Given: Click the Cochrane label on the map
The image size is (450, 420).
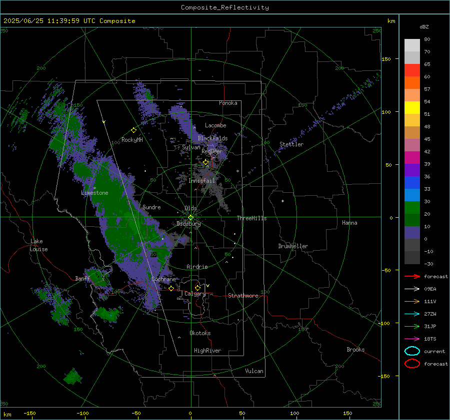Looking at the screenshot, I should pyautogui.click(x=163, y=279).
